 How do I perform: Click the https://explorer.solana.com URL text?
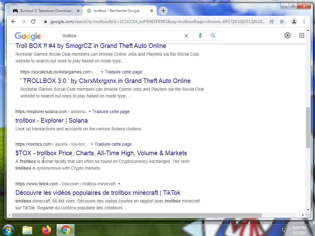41,112
